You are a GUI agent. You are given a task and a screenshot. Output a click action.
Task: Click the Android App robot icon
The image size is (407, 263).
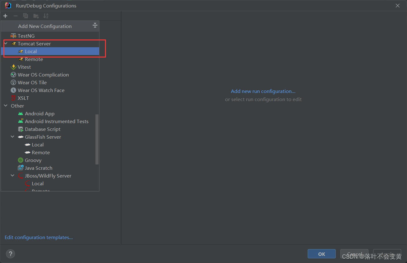(21, 114)
